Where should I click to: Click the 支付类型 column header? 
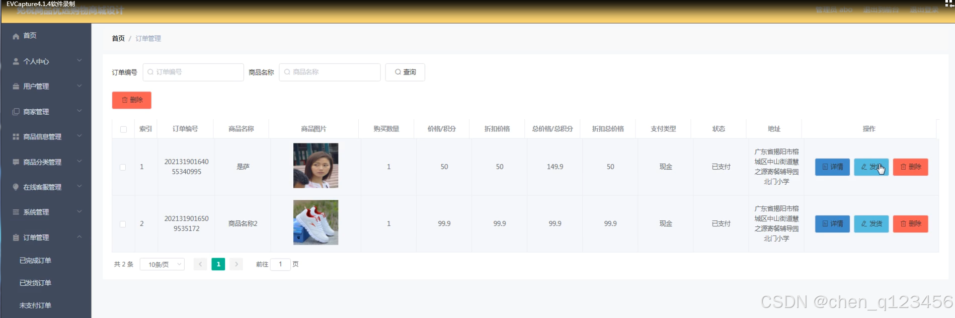663,129
